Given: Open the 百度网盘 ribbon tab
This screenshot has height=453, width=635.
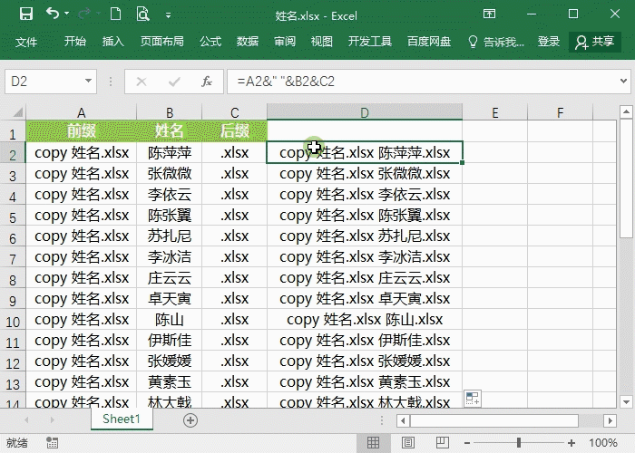Looking at the screenshot, I should tap(429, 42).
